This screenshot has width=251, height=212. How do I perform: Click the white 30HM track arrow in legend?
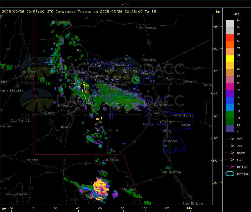(230, 146)
